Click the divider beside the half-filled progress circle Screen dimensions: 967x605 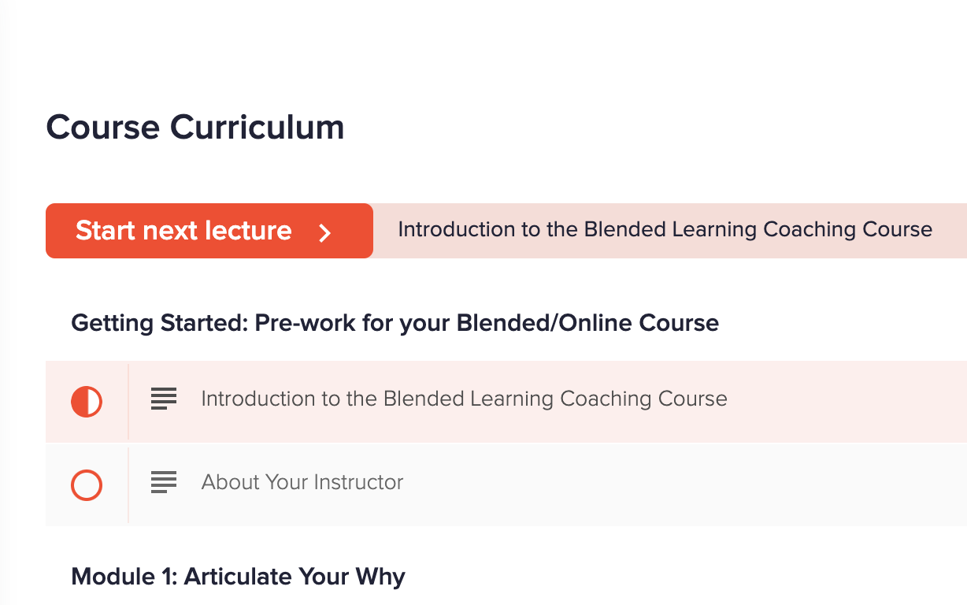click(128, 402)
